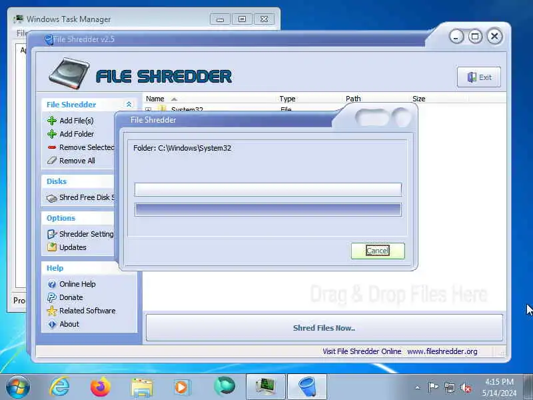The width and height of the screenshot is (533, 400).
Task: Click the Folder: C:\Windows\System32 text
Action: click(x=182, y=148)
